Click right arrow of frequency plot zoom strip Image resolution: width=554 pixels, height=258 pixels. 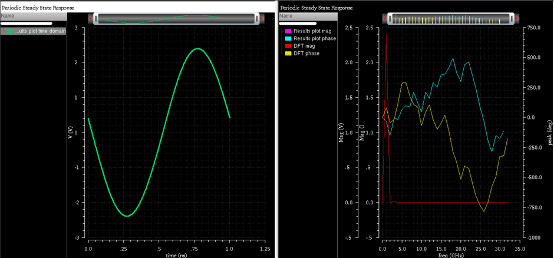point(517,19)
